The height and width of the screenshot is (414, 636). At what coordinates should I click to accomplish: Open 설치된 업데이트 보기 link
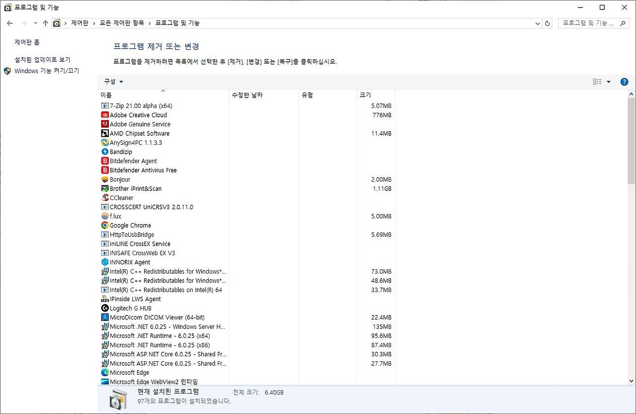[x=43, y=59]
